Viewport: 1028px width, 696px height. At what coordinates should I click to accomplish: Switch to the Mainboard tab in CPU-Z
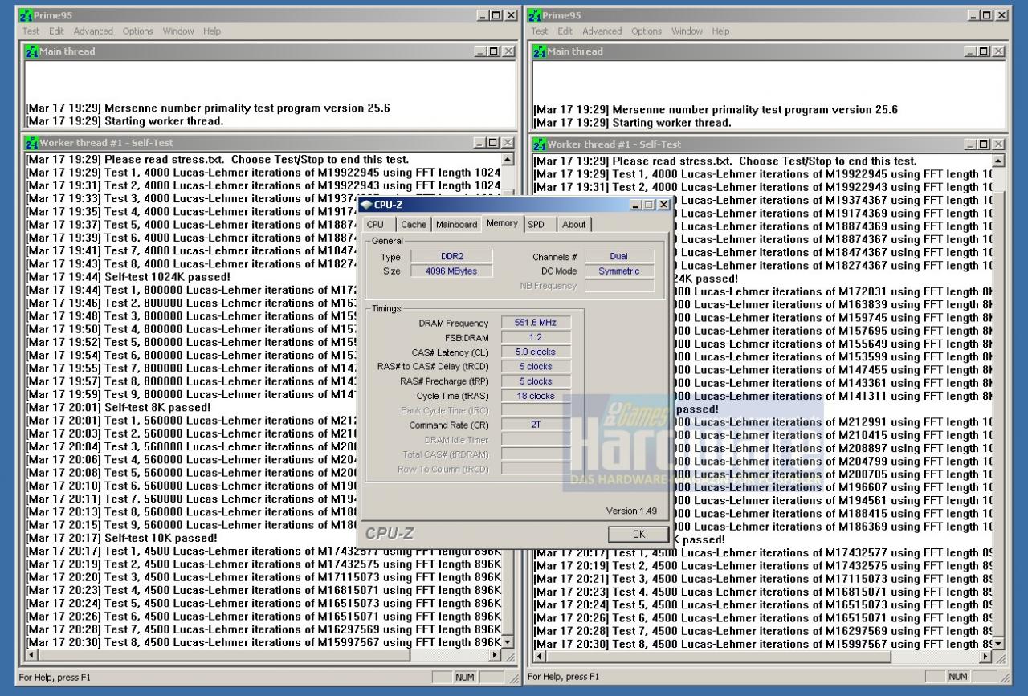pyautogui.click(x=456, y=225)
